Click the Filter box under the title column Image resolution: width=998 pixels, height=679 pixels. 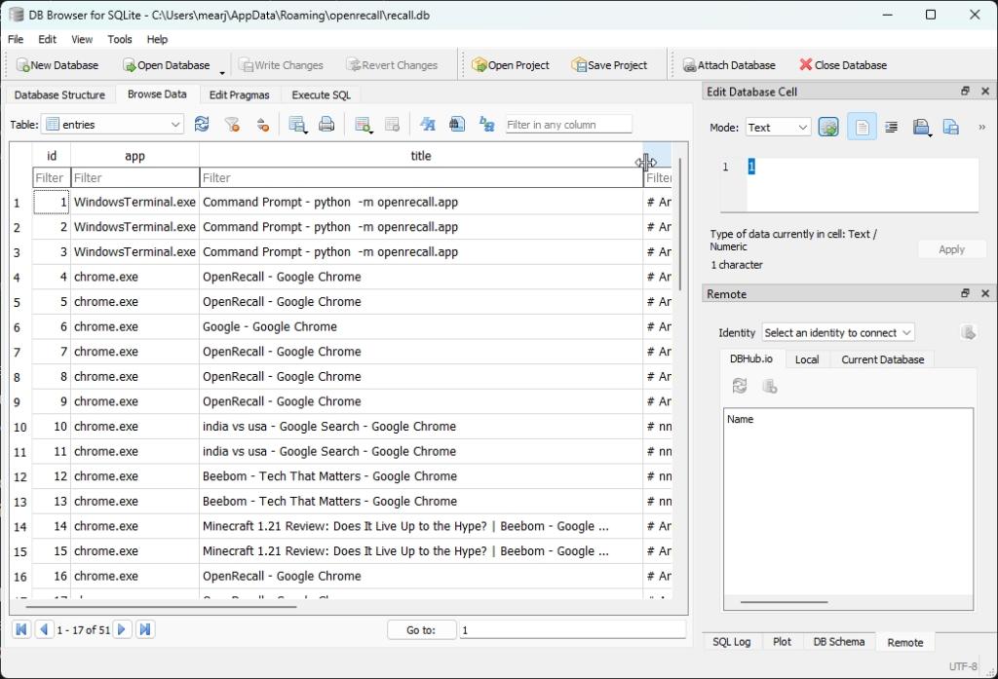421,177
